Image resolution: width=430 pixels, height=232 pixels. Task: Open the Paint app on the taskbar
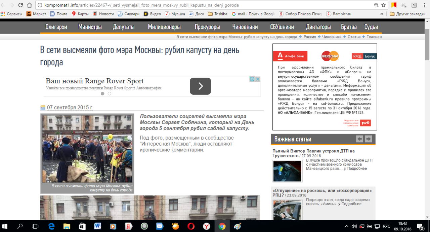click(237, 226)
